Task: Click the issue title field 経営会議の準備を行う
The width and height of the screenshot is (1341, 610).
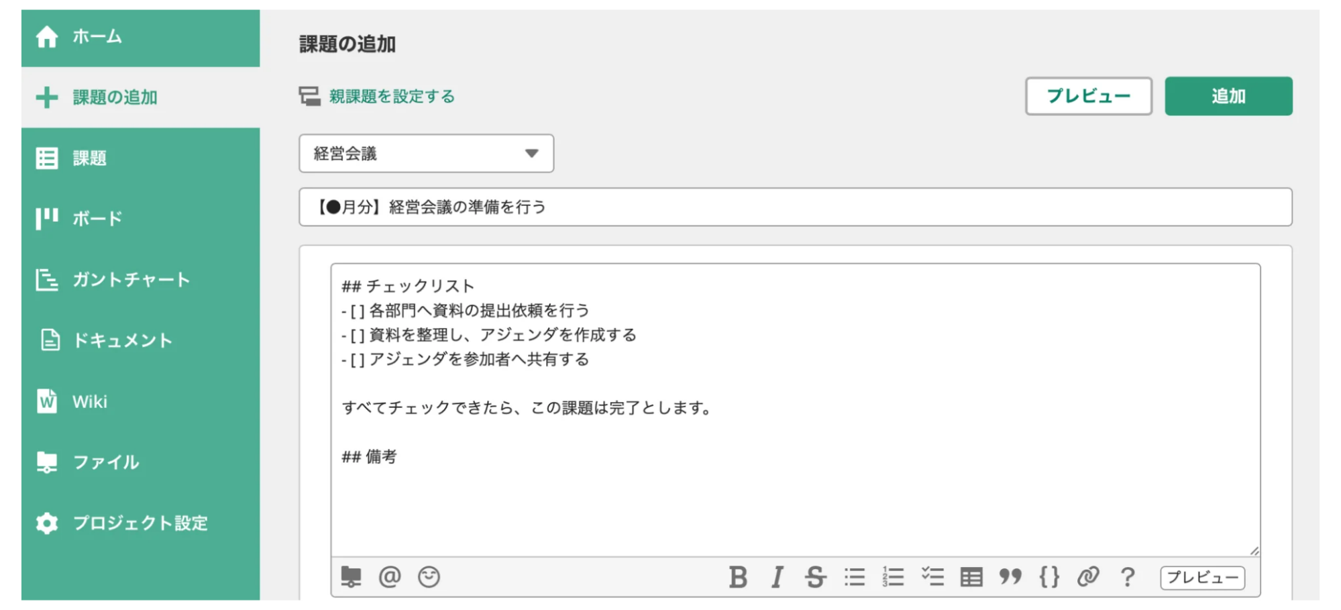Action: click(795, 207)
